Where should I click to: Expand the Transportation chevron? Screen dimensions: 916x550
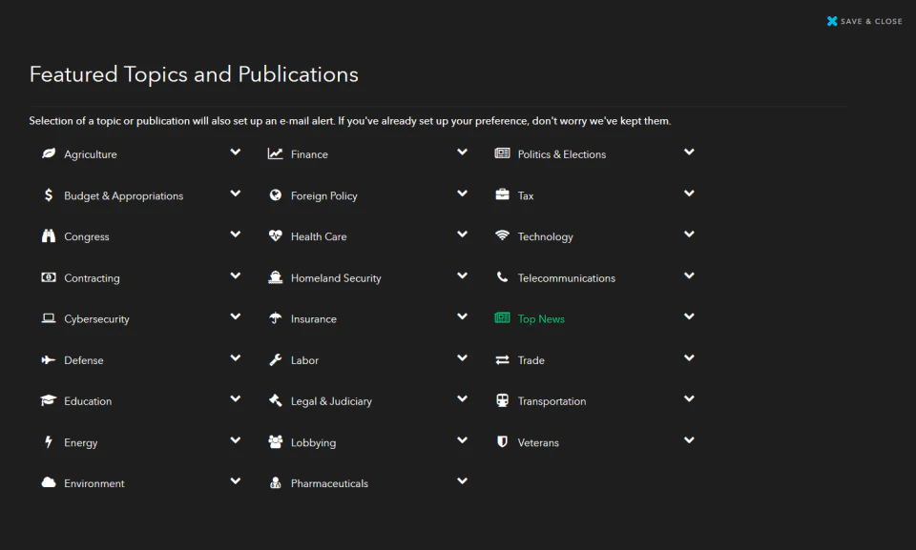(689, 398)
